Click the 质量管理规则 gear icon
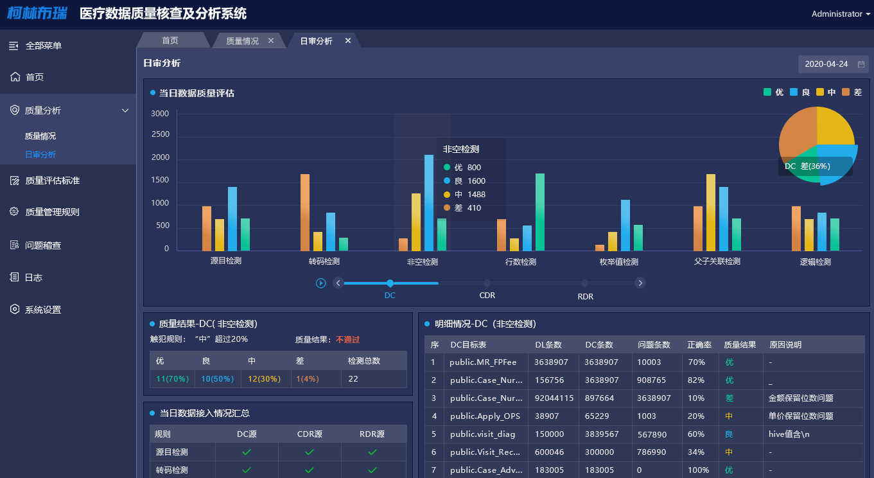 [15, 211]
